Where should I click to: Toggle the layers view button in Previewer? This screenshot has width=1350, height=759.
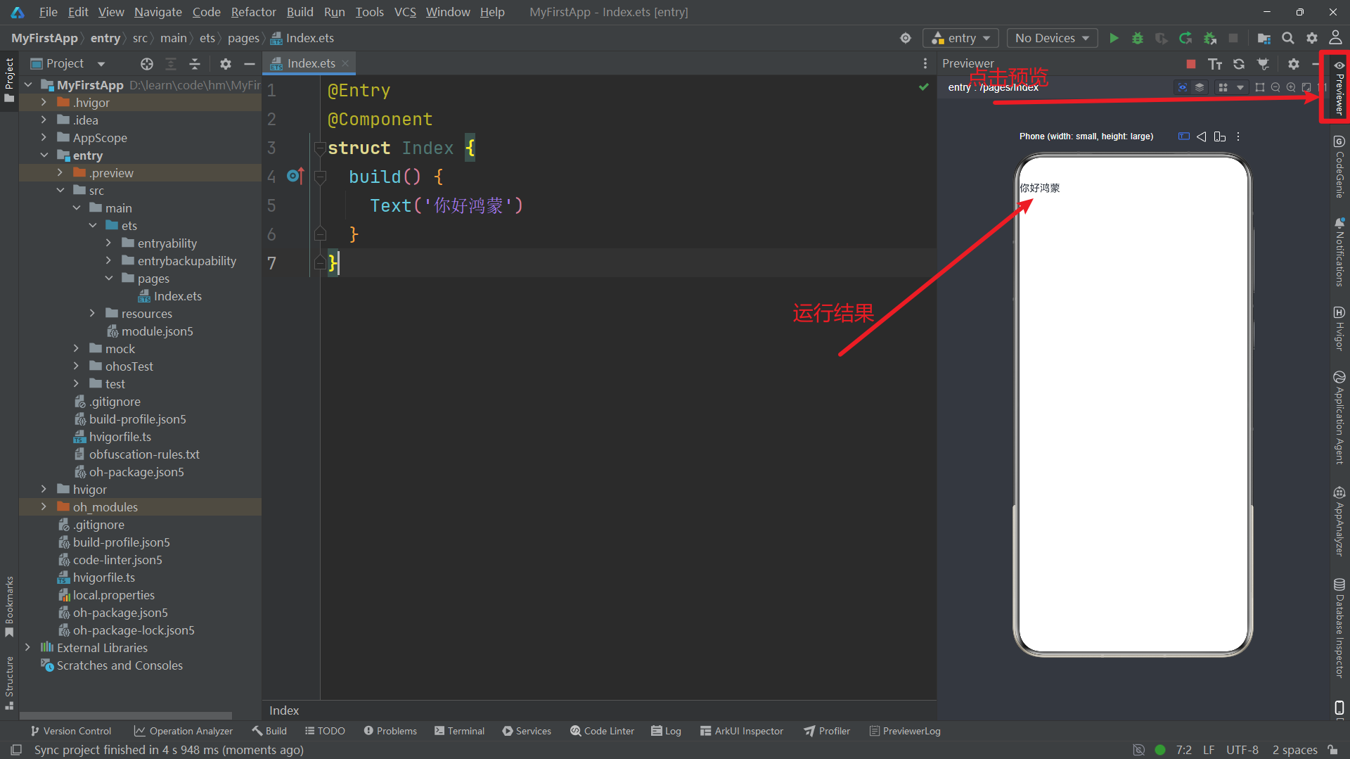tap(1200, 87)
